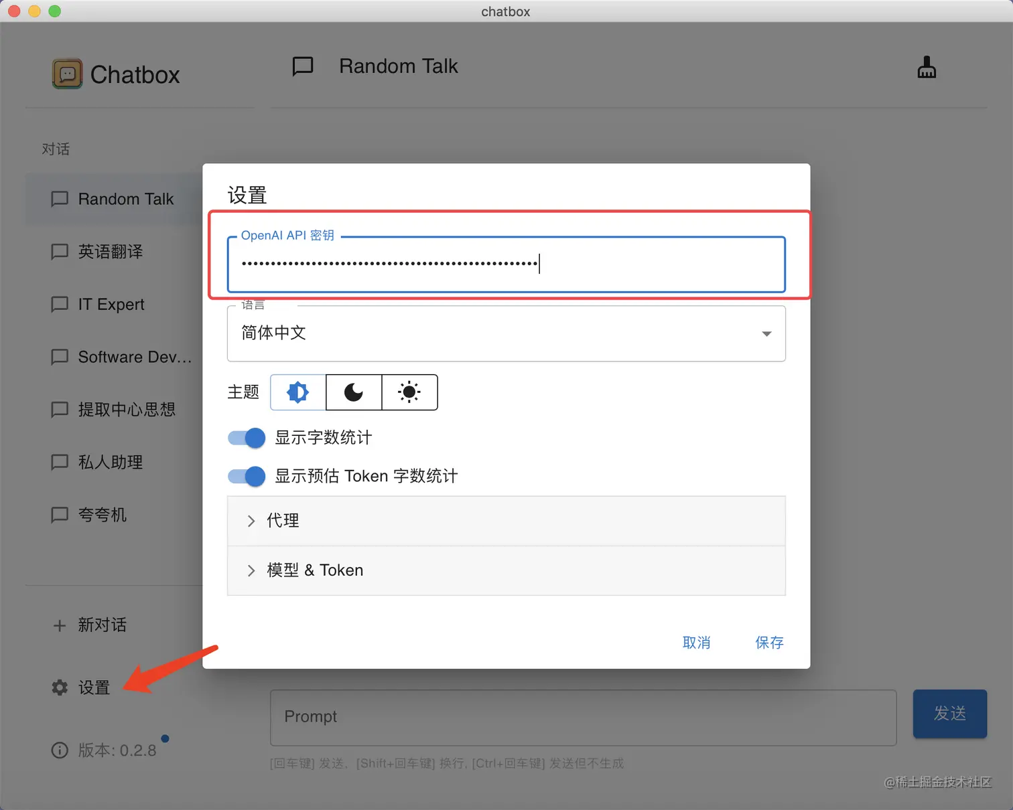Click the chat icon next to 夸夸机
Image resolution: width=1013 pixels, height=810 pixels.
[60, 514]
